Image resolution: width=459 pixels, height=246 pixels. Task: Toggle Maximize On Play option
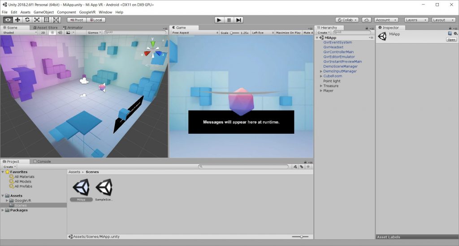(288, 33)
